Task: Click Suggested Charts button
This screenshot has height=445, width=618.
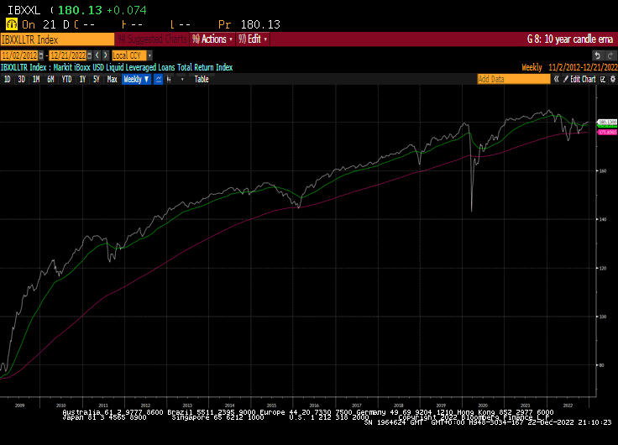Action: (153, 39)
